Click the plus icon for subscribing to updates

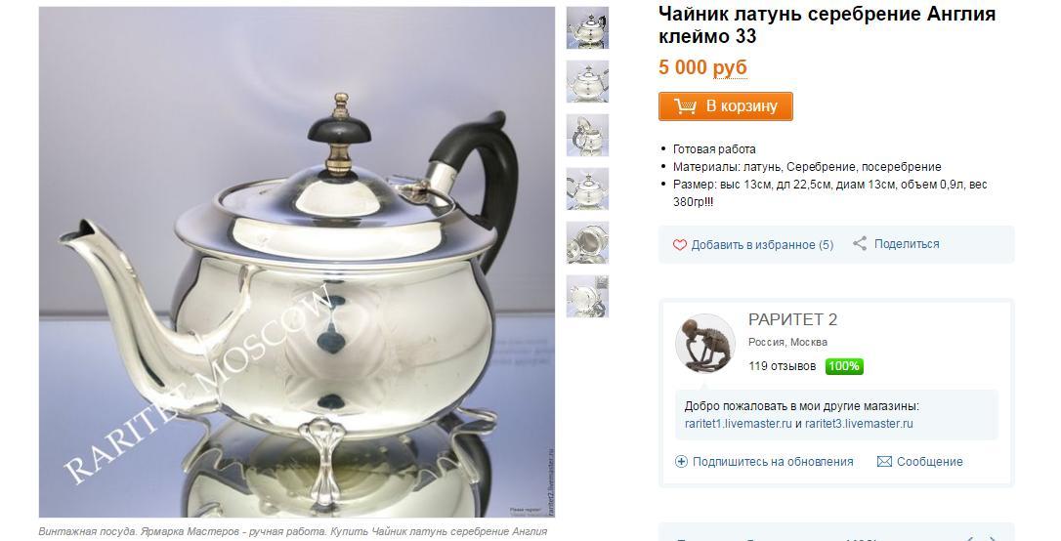point(681,462)
